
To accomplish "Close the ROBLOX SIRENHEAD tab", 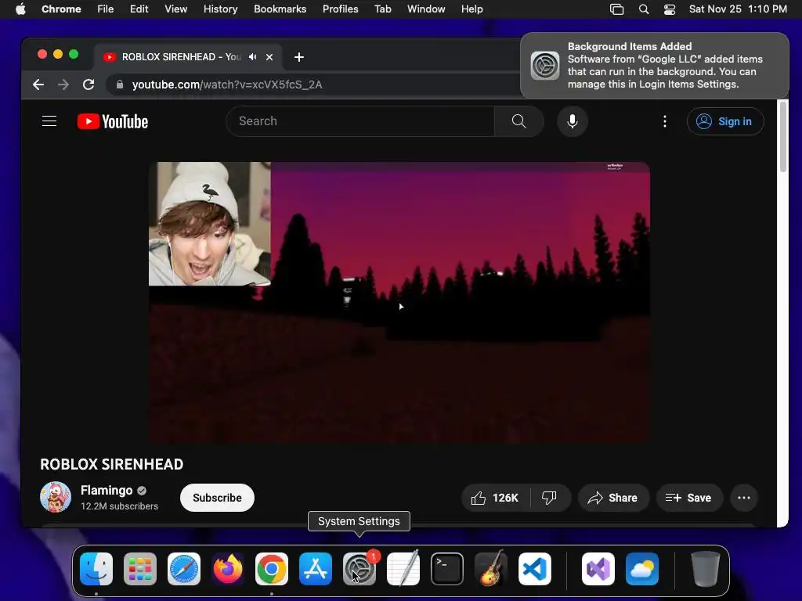I will (269, 56).
